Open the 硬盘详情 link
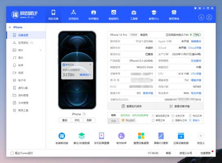 [x=196, y=80]
